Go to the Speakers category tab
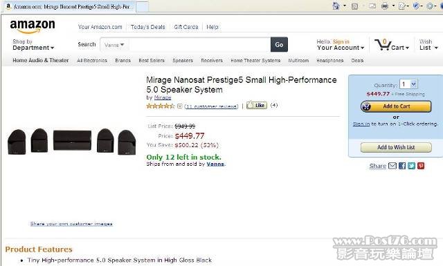443x266 pixels. coord(183,60)
